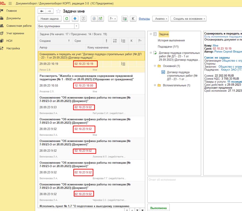Click the clock icon in the toolbar
The width and height of the screenshot is (242, 211).
pyautogui.click(x=94, y=19)
